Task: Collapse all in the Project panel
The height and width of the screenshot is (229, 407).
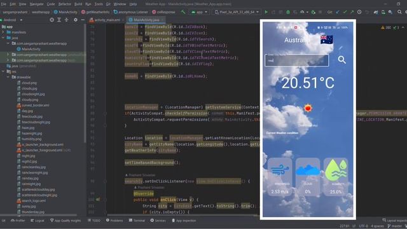Action: point(66,20)
